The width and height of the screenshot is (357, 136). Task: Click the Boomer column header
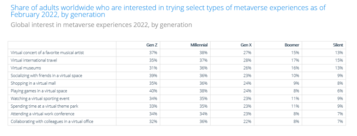(x=292, y=45)
